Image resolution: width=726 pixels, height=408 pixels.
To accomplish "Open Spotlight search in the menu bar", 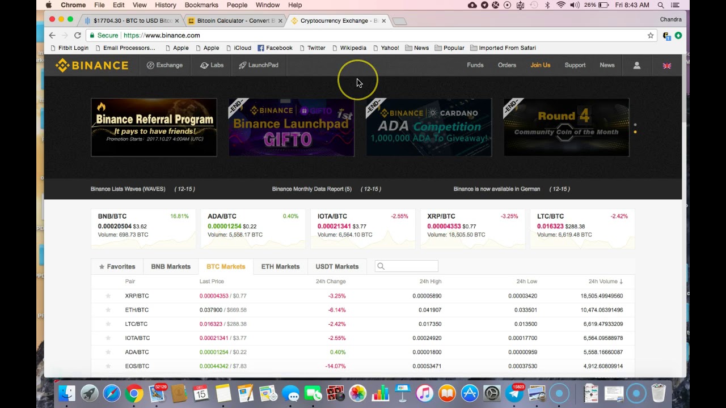I will pos(661,5).
